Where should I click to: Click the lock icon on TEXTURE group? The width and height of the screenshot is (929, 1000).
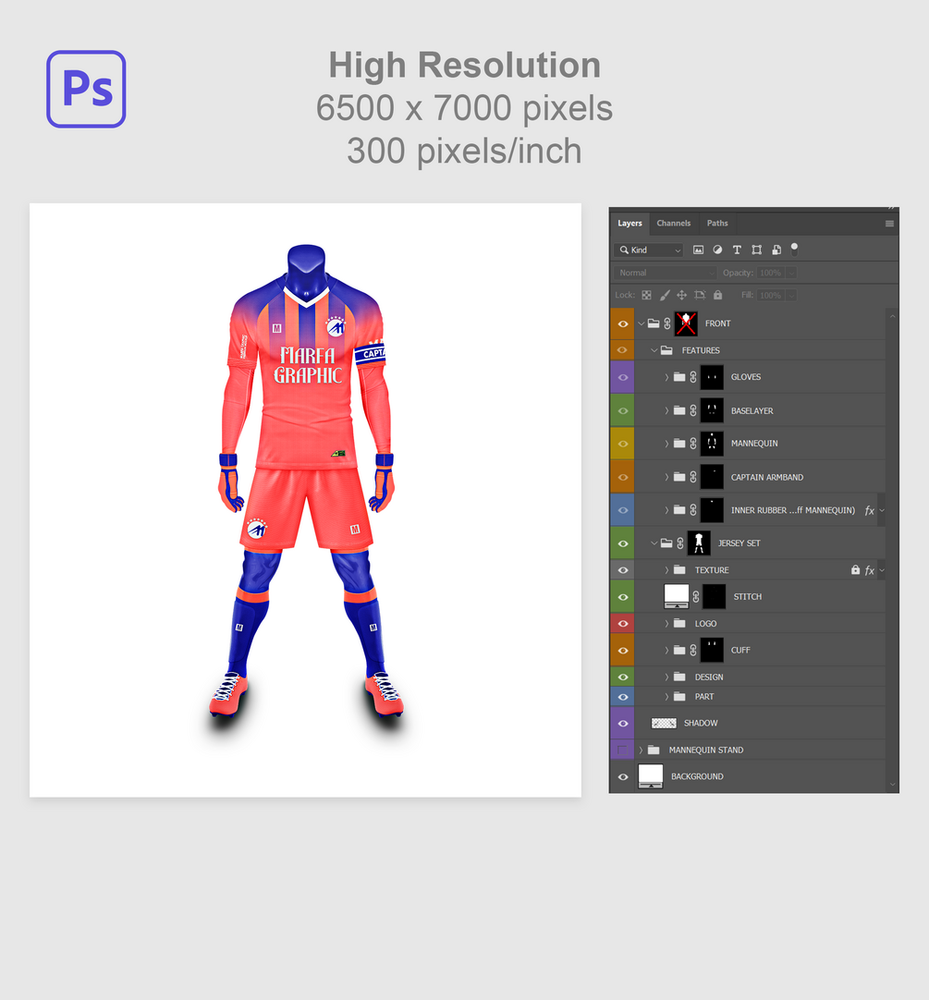[855, 569]
